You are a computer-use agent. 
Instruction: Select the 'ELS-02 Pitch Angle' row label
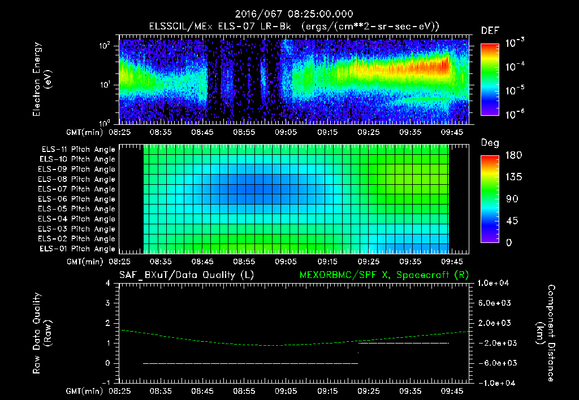(76, 239)
